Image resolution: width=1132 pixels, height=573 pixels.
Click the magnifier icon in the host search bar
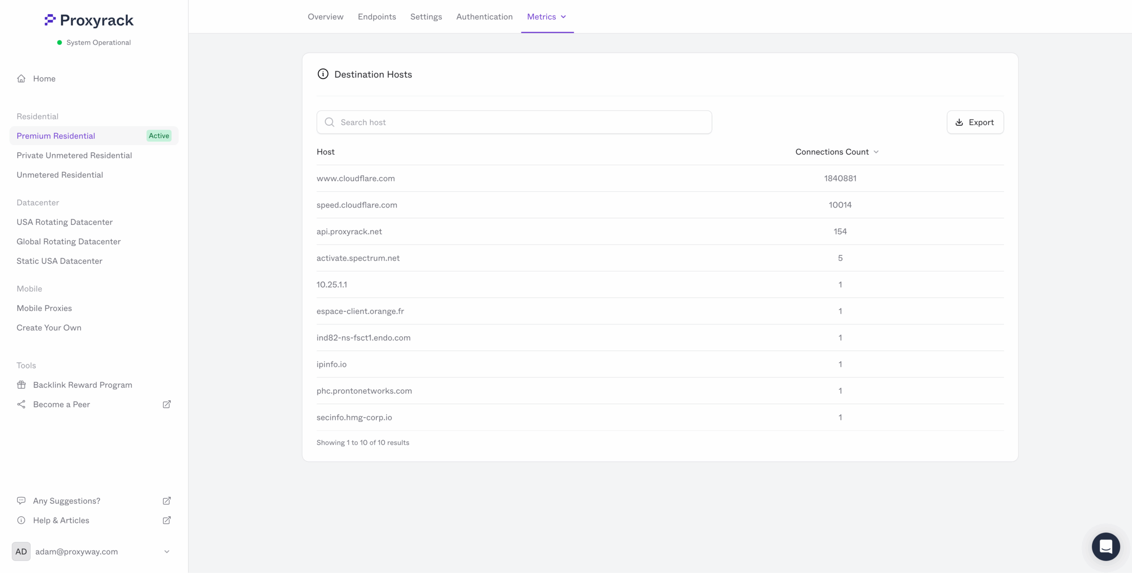pyautogui.click(x=330, y=122)
